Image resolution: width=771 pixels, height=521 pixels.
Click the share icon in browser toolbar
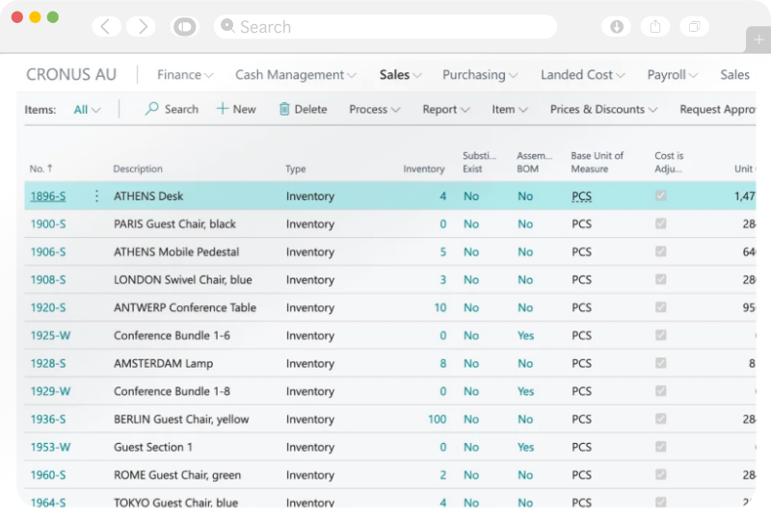[x=655, y=27]
